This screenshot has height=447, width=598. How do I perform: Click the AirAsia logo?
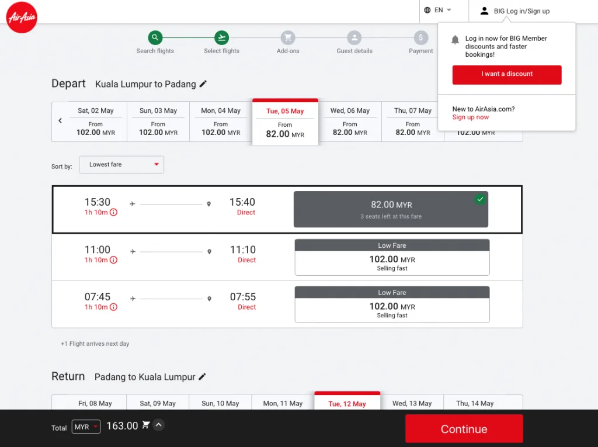click(22, 18)
